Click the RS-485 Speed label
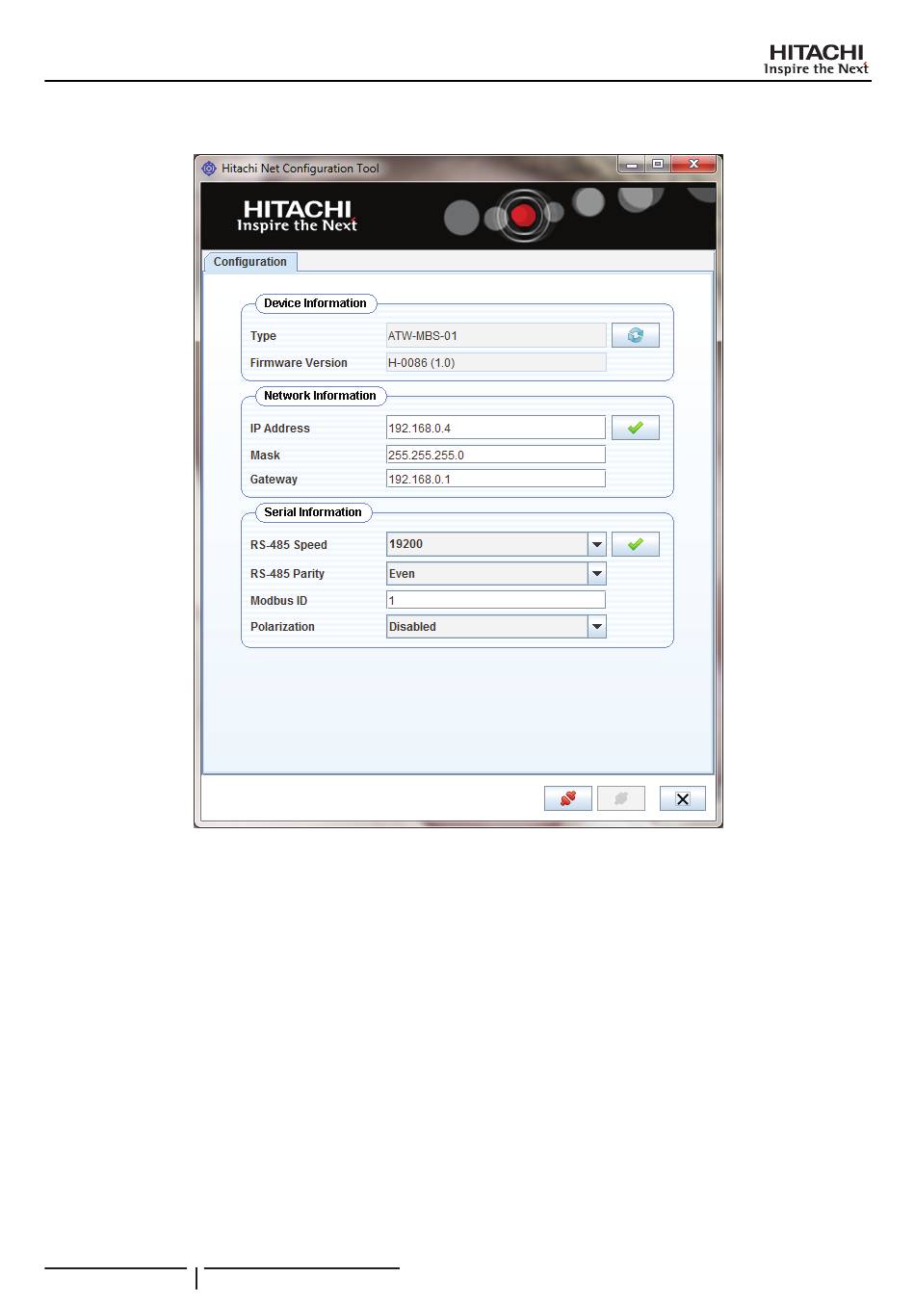The image size is (915, 1303). pos(289,545)
